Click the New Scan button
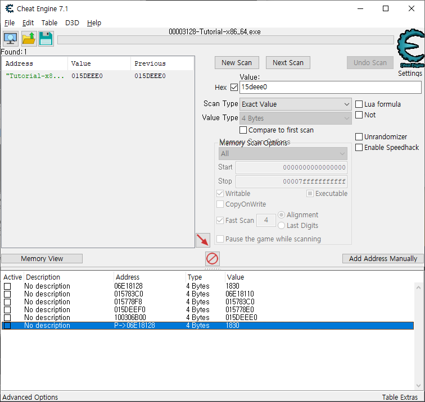Image resolution: width=425 pixels, height=402 pixels. click(x=237, y=63)
